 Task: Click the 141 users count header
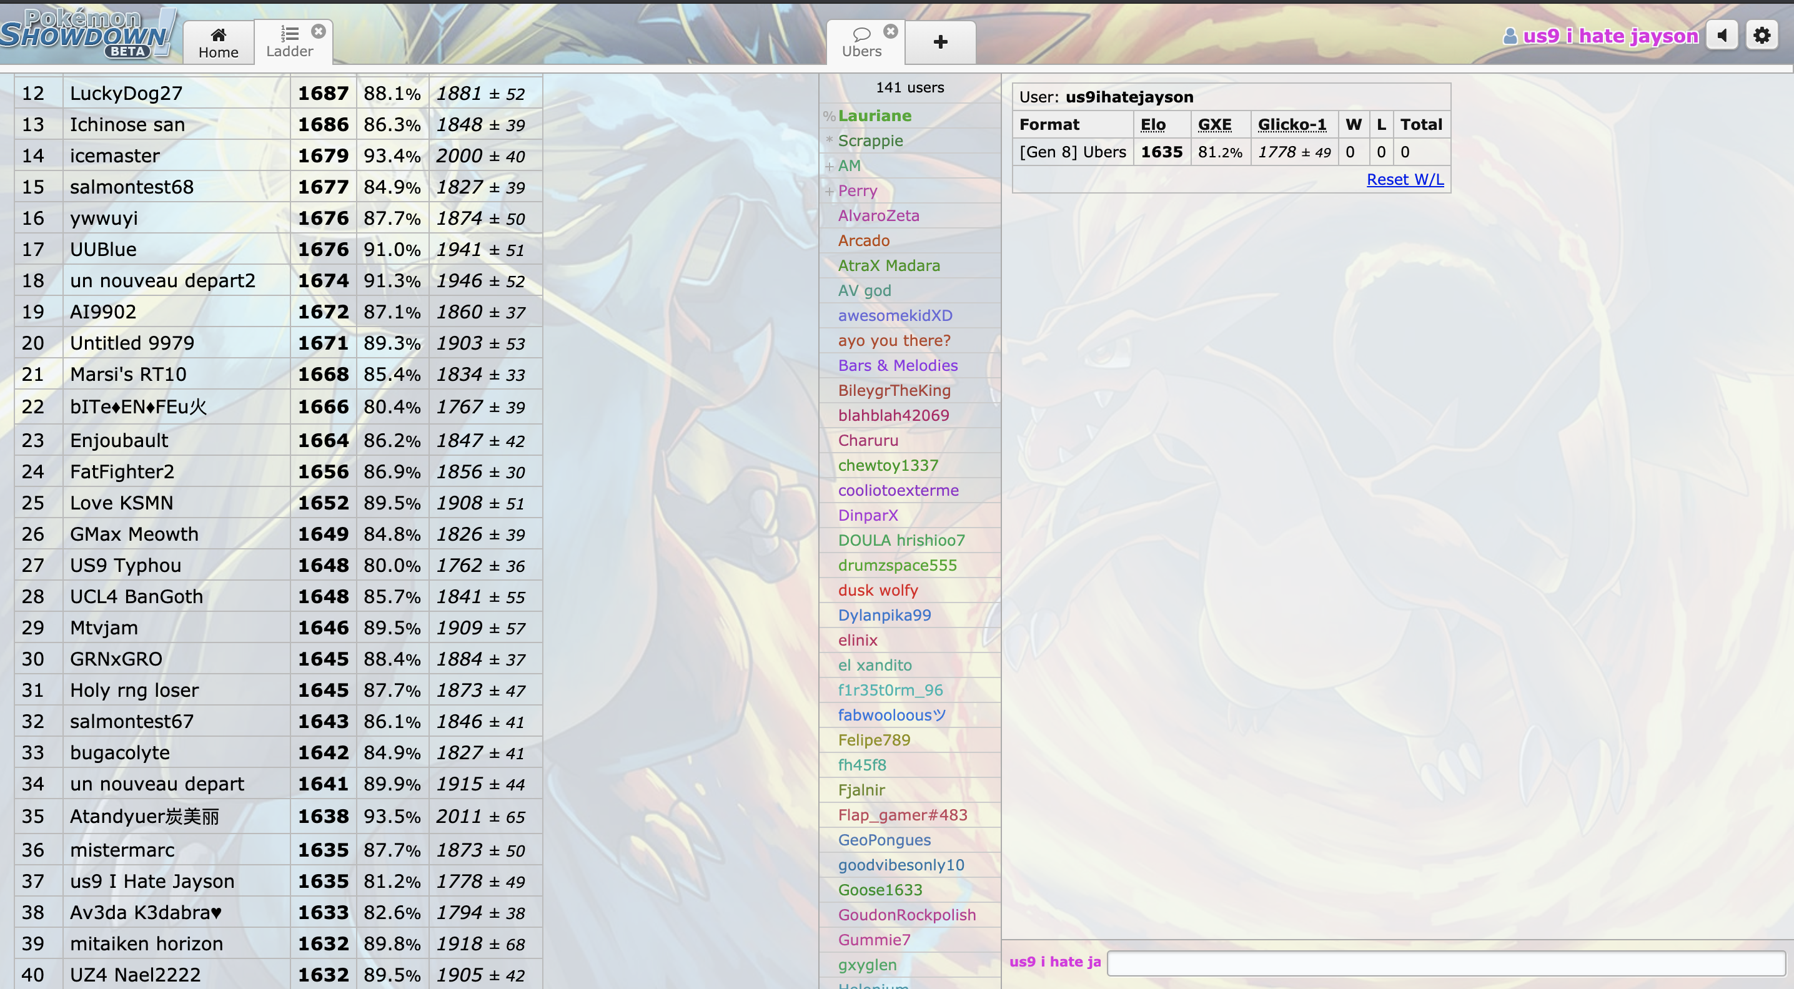(x=909, y=87)
